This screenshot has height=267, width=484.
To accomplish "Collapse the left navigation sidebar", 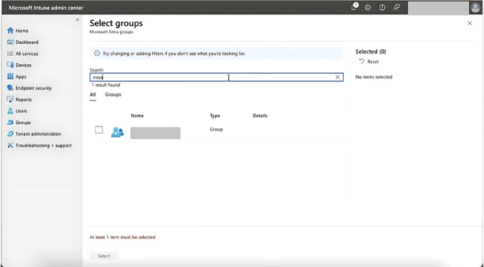I will (77, 19).
